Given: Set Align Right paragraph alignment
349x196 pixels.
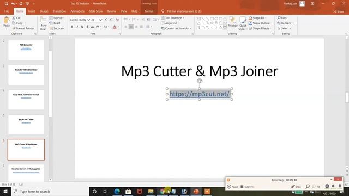Looking at the screenshot, I should pos(136,27).
